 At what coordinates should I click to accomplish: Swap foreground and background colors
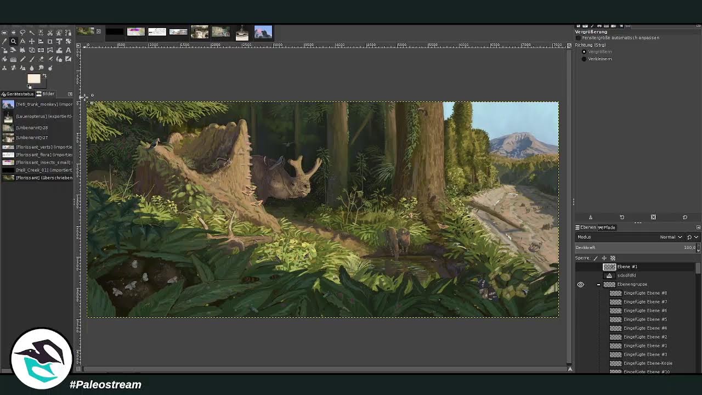point(44,76)
